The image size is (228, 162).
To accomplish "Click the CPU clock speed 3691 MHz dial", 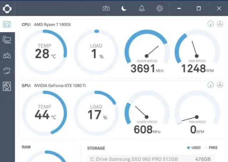I will (147, 51).
